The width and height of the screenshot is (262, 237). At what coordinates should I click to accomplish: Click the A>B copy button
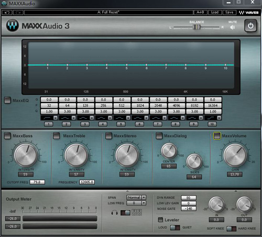coord(201,13)
